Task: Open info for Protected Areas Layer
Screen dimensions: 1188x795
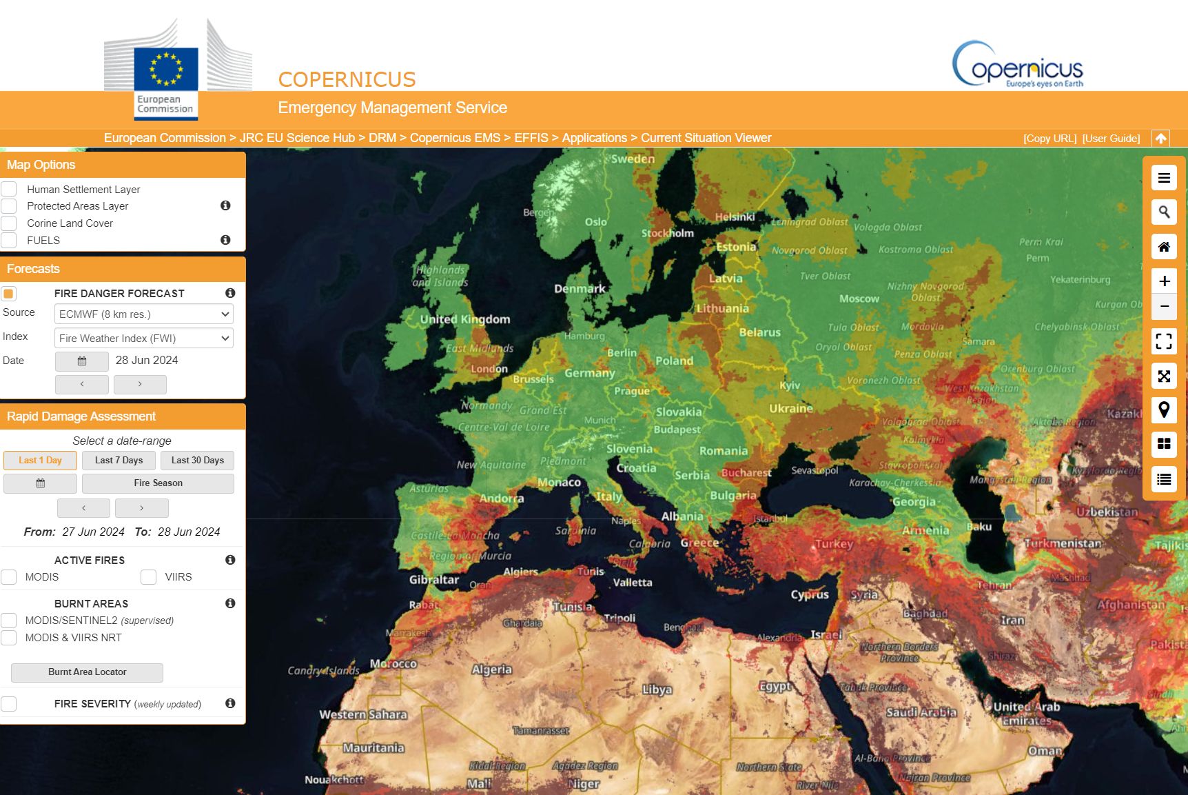Action: [225, 205]
